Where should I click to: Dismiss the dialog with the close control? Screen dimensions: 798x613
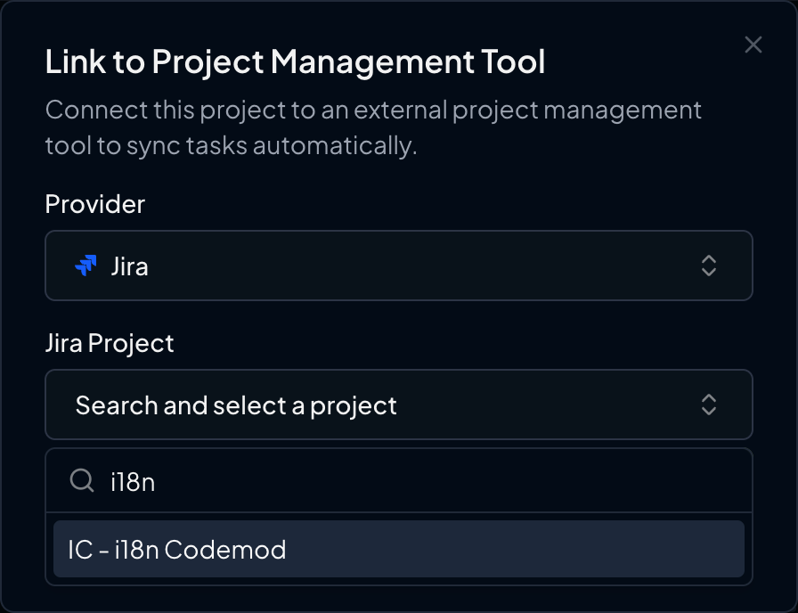point(753,45)
